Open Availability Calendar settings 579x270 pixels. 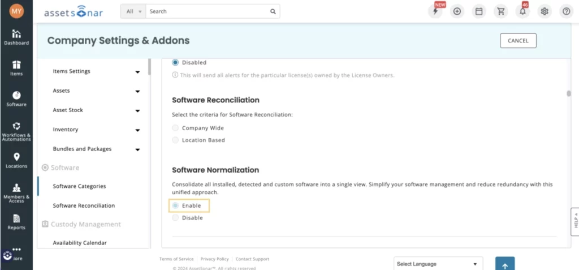[x=80, y=243]
